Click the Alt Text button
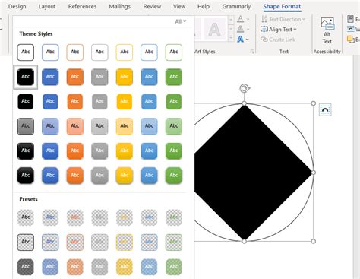Image resolution: width=360 pixels, height=279 pixels. tap(327, 30)
